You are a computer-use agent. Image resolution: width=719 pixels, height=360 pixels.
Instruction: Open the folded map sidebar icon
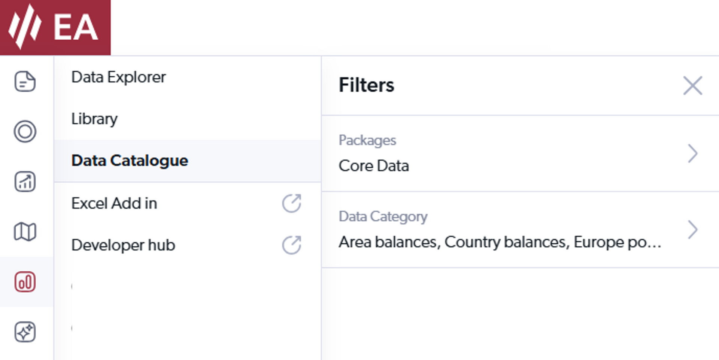pyautogui.click(x=25, y=232)
